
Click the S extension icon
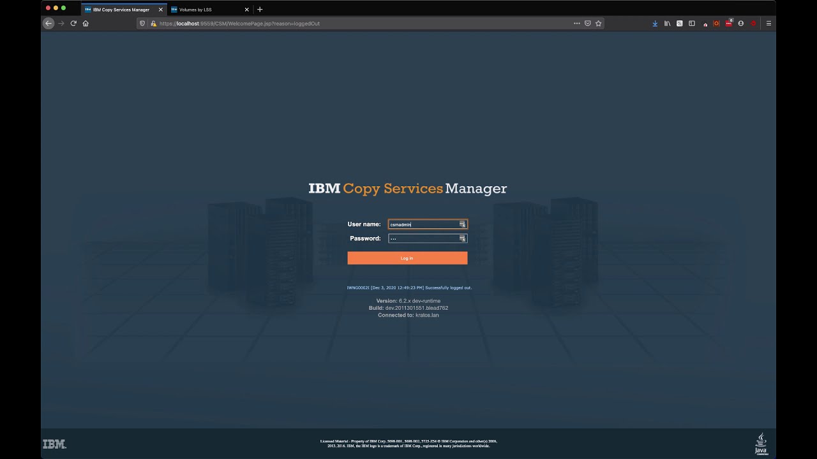(x=679, y=23)
